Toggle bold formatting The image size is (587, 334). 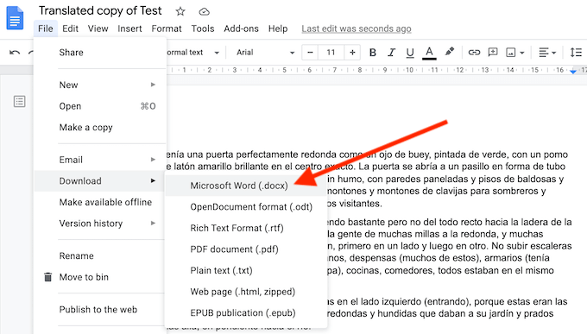coord(373,53)
